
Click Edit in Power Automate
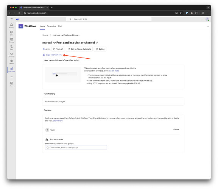79,49
